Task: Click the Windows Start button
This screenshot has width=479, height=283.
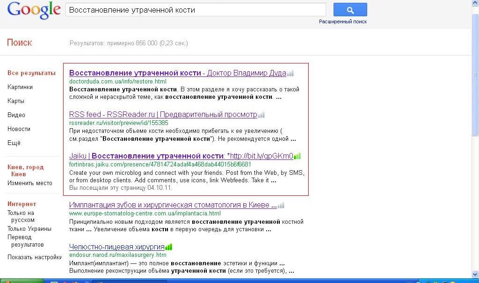Action: tap(22, 281)
